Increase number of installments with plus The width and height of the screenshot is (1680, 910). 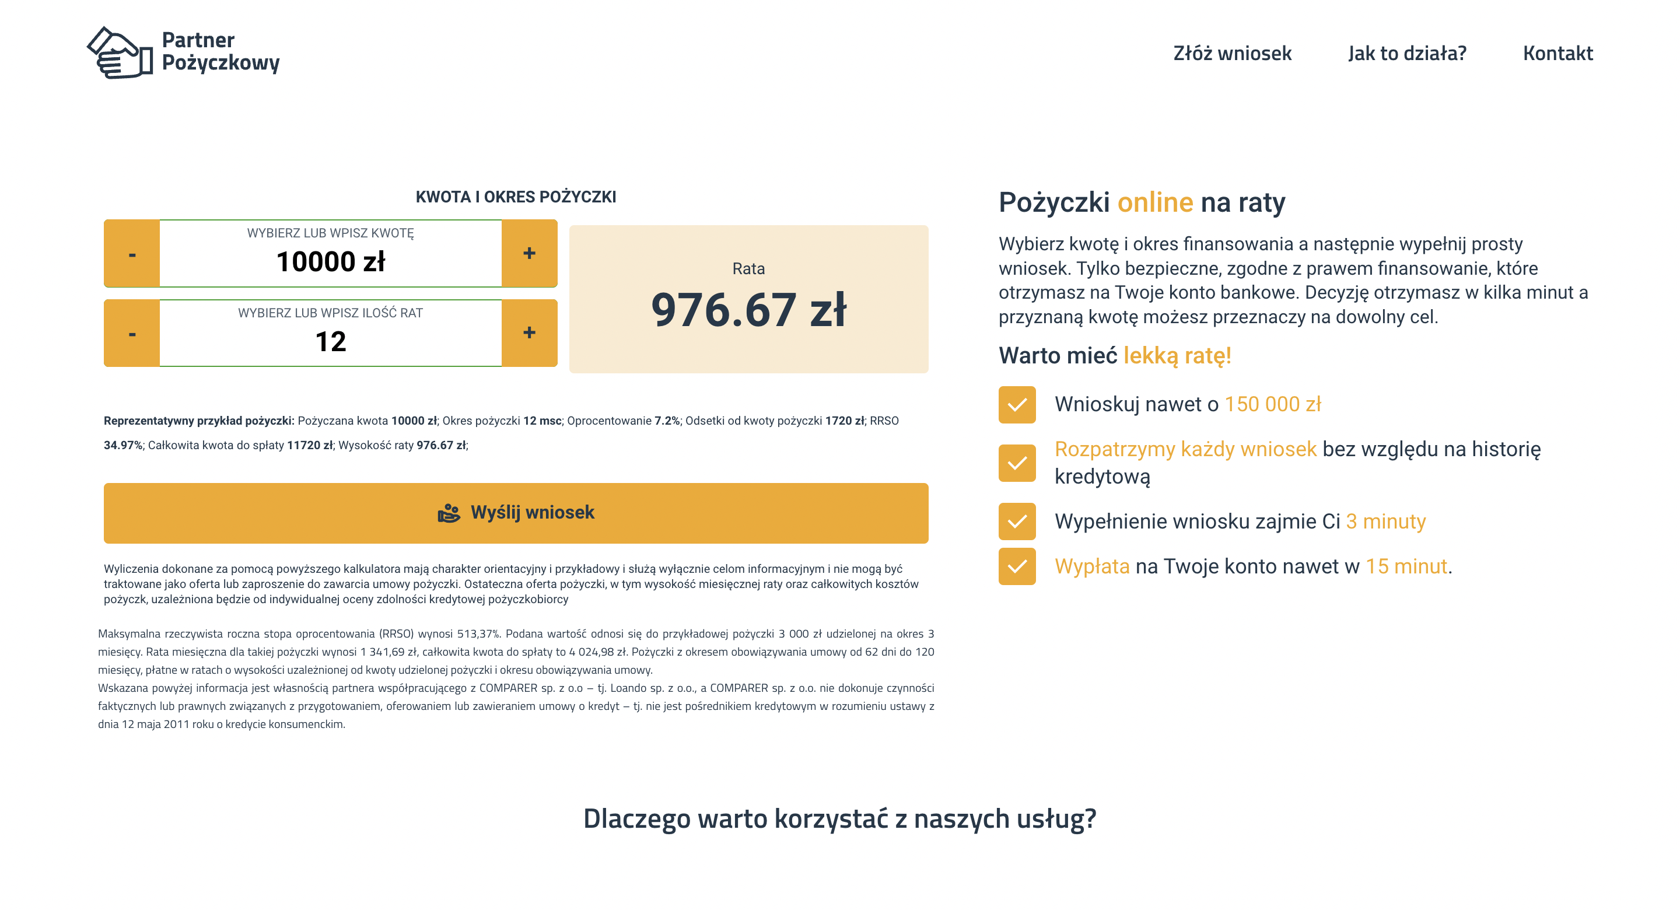pyautogui.click(x=529, y=333)
